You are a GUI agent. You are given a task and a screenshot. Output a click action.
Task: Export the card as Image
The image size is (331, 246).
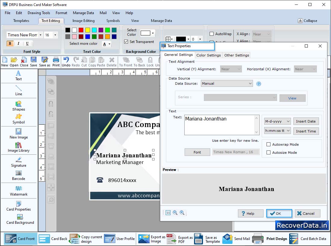tap(152, 239)
